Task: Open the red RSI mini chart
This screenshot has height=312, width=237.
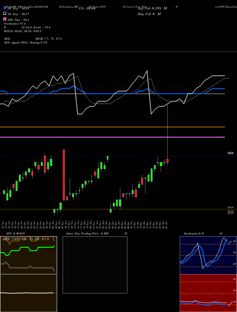Action: pyautogui.click(x=208, y=293)
